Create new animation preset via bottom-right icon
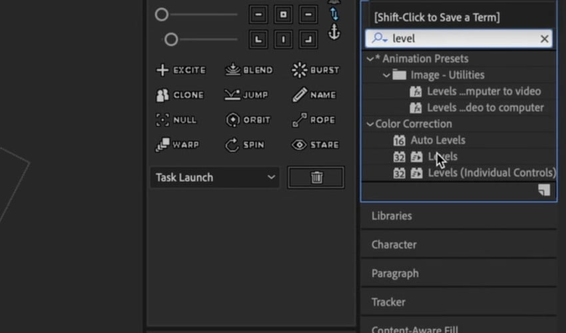 (544, 190)
